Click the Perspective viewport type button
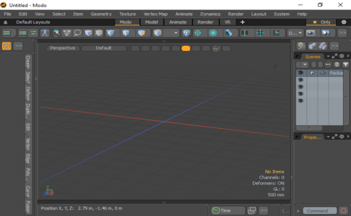Screen dimensions: 351x216 coord(63,48)
